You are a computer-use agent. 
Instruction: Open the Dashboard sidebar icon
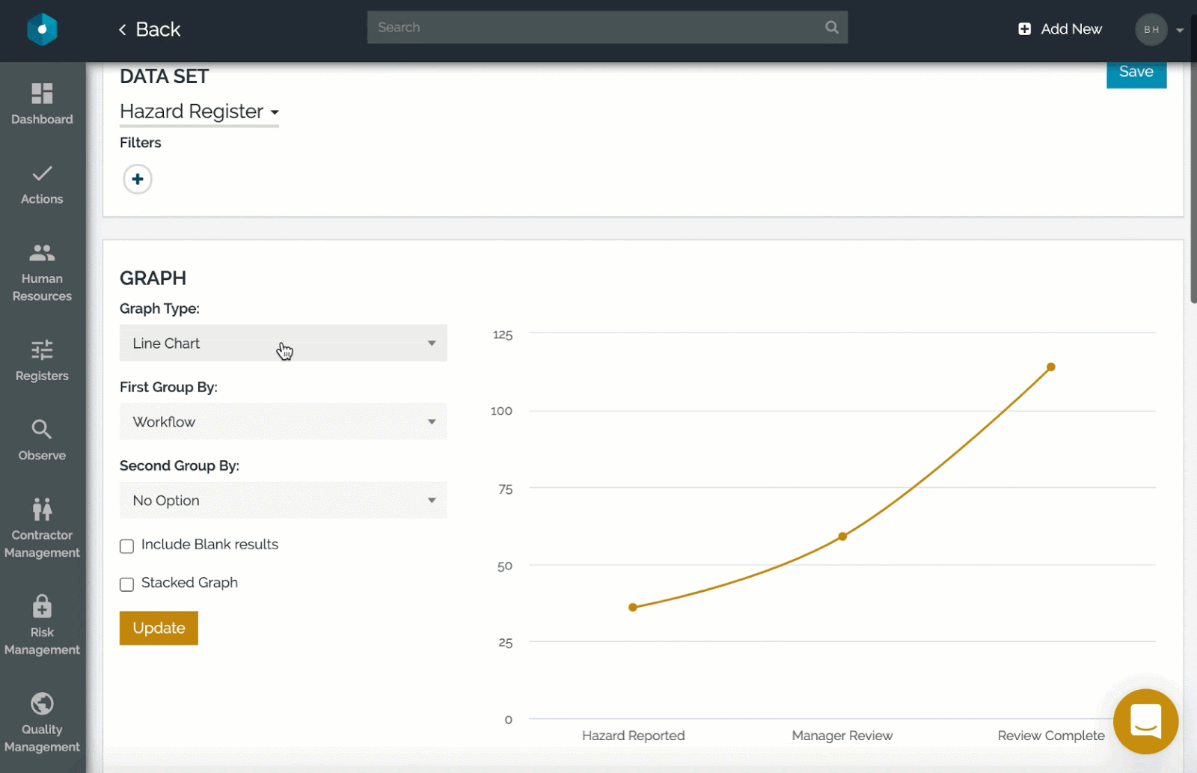[x=42, y=94]
